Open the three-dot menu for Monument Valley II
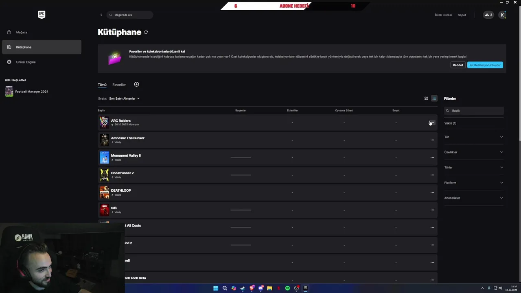This screenshot has width=521, height=293. pos(432,157)
